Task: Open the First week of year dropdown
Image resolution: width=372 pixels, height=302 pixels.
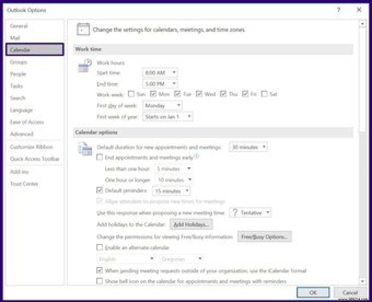Action: click(189, 117)
